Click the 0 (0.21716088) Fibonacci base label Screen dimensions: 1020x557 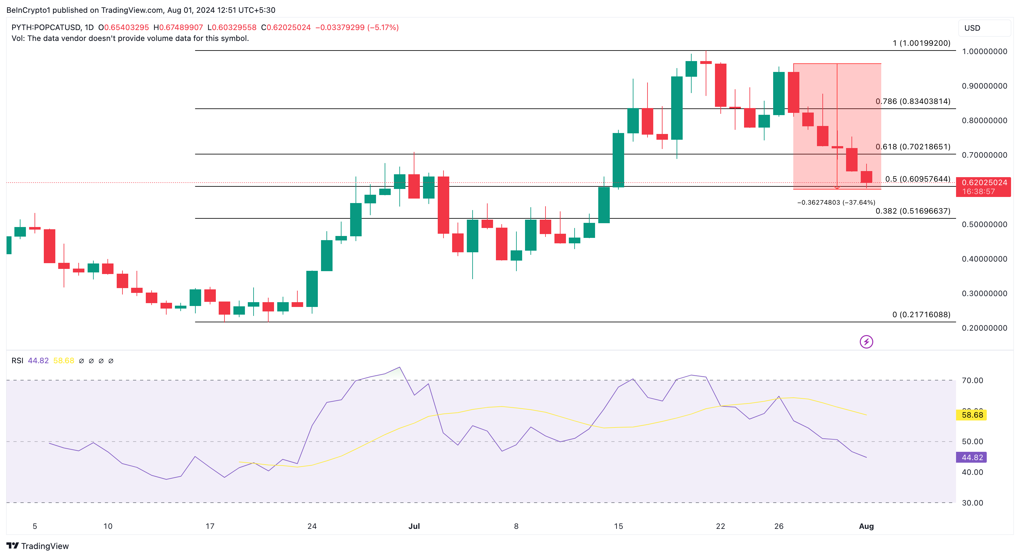pos(921,314)
